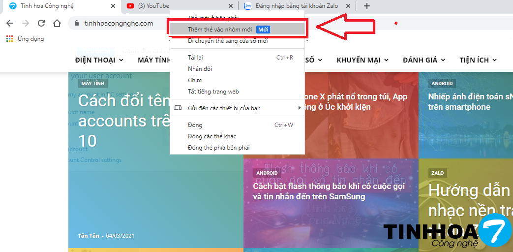Open the ĐÁNH GIÁ dropdown menu
Viewport: 513px width, 252px height.
tap(423, 60)
